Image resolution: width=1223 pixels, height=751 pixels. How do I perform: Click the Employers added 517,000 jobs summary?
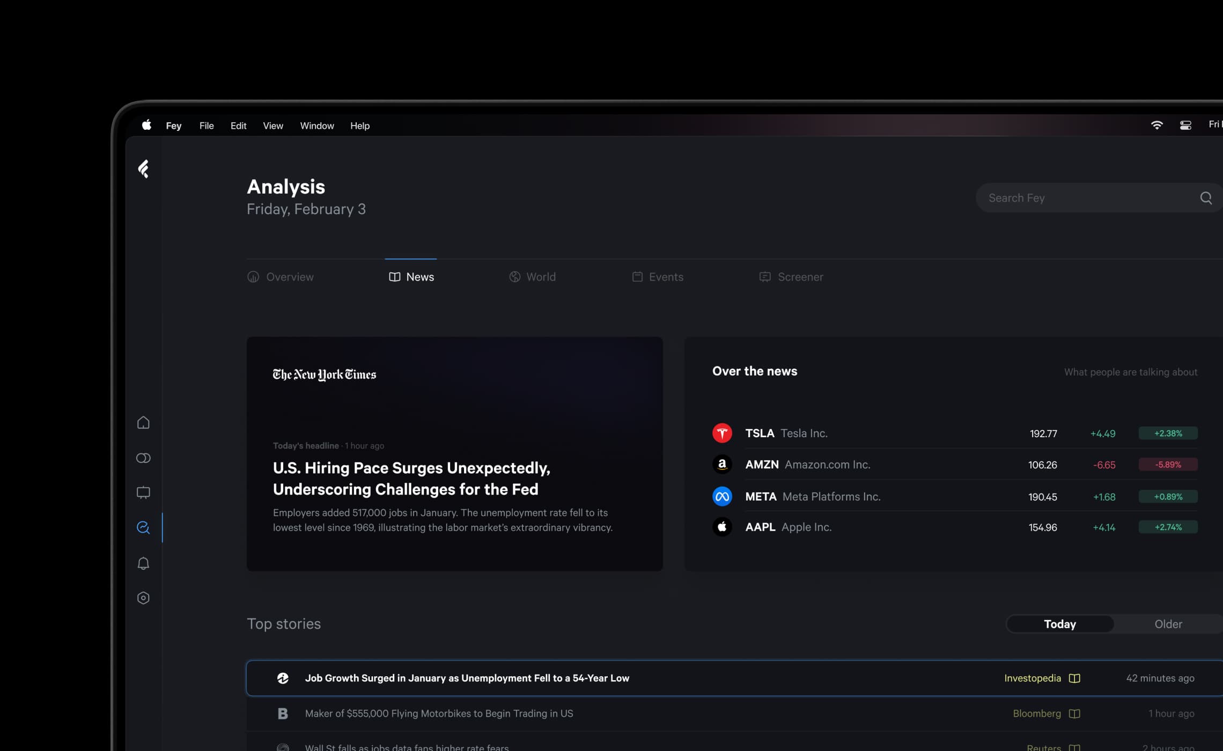pos(443,520)
